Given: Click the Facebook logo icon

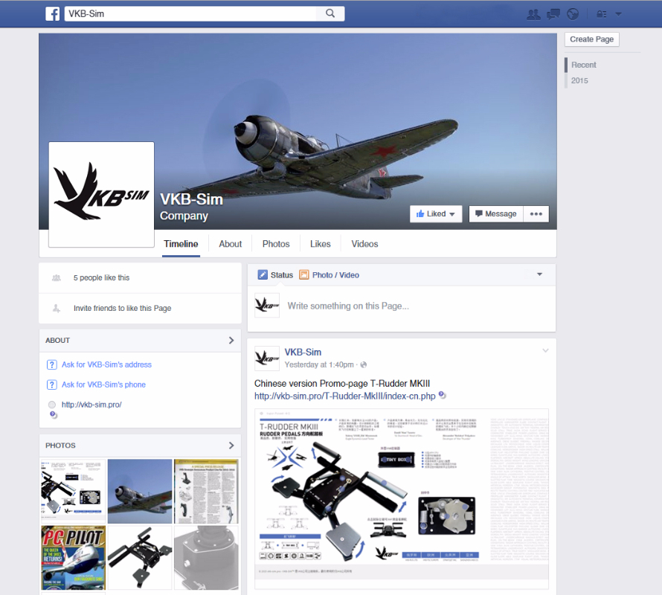Looking at the screenshot, I should [x=52, y=14].
